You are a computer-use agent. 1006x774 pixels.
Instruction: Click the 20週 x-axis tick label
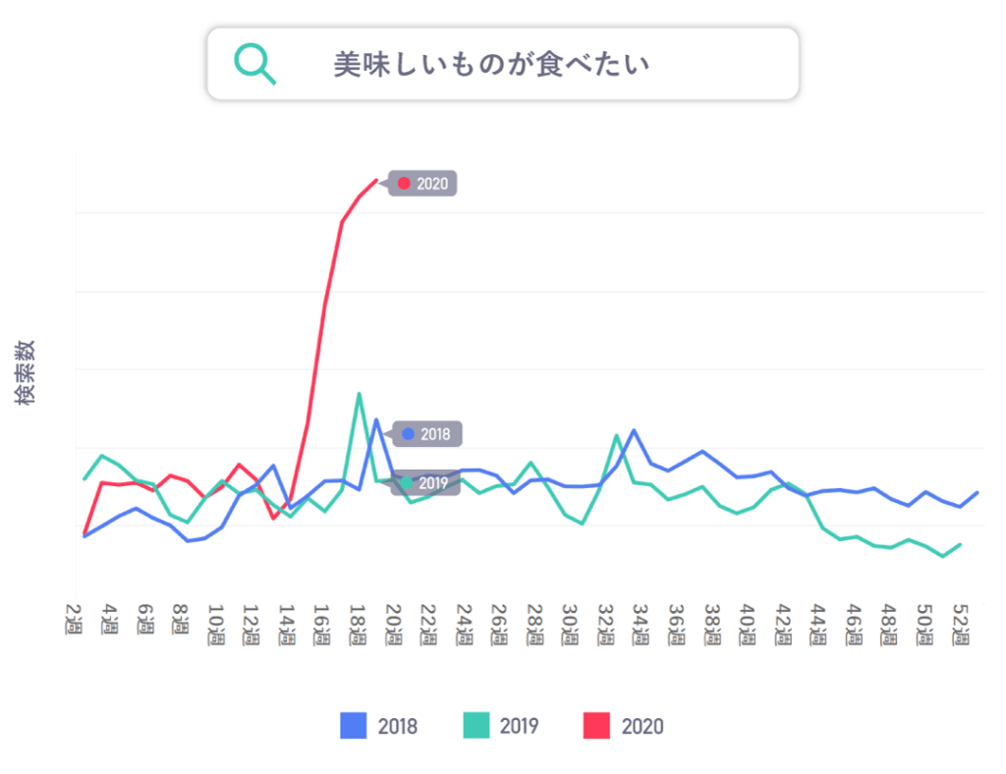(x=392, y=624)
